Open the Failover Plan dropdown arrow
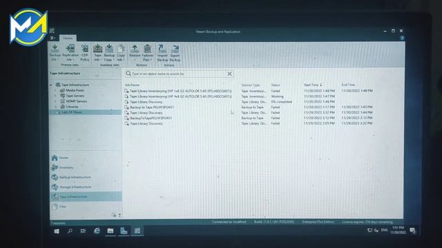Viewport: 442px width, 248px height. click(x=151, y=60)
